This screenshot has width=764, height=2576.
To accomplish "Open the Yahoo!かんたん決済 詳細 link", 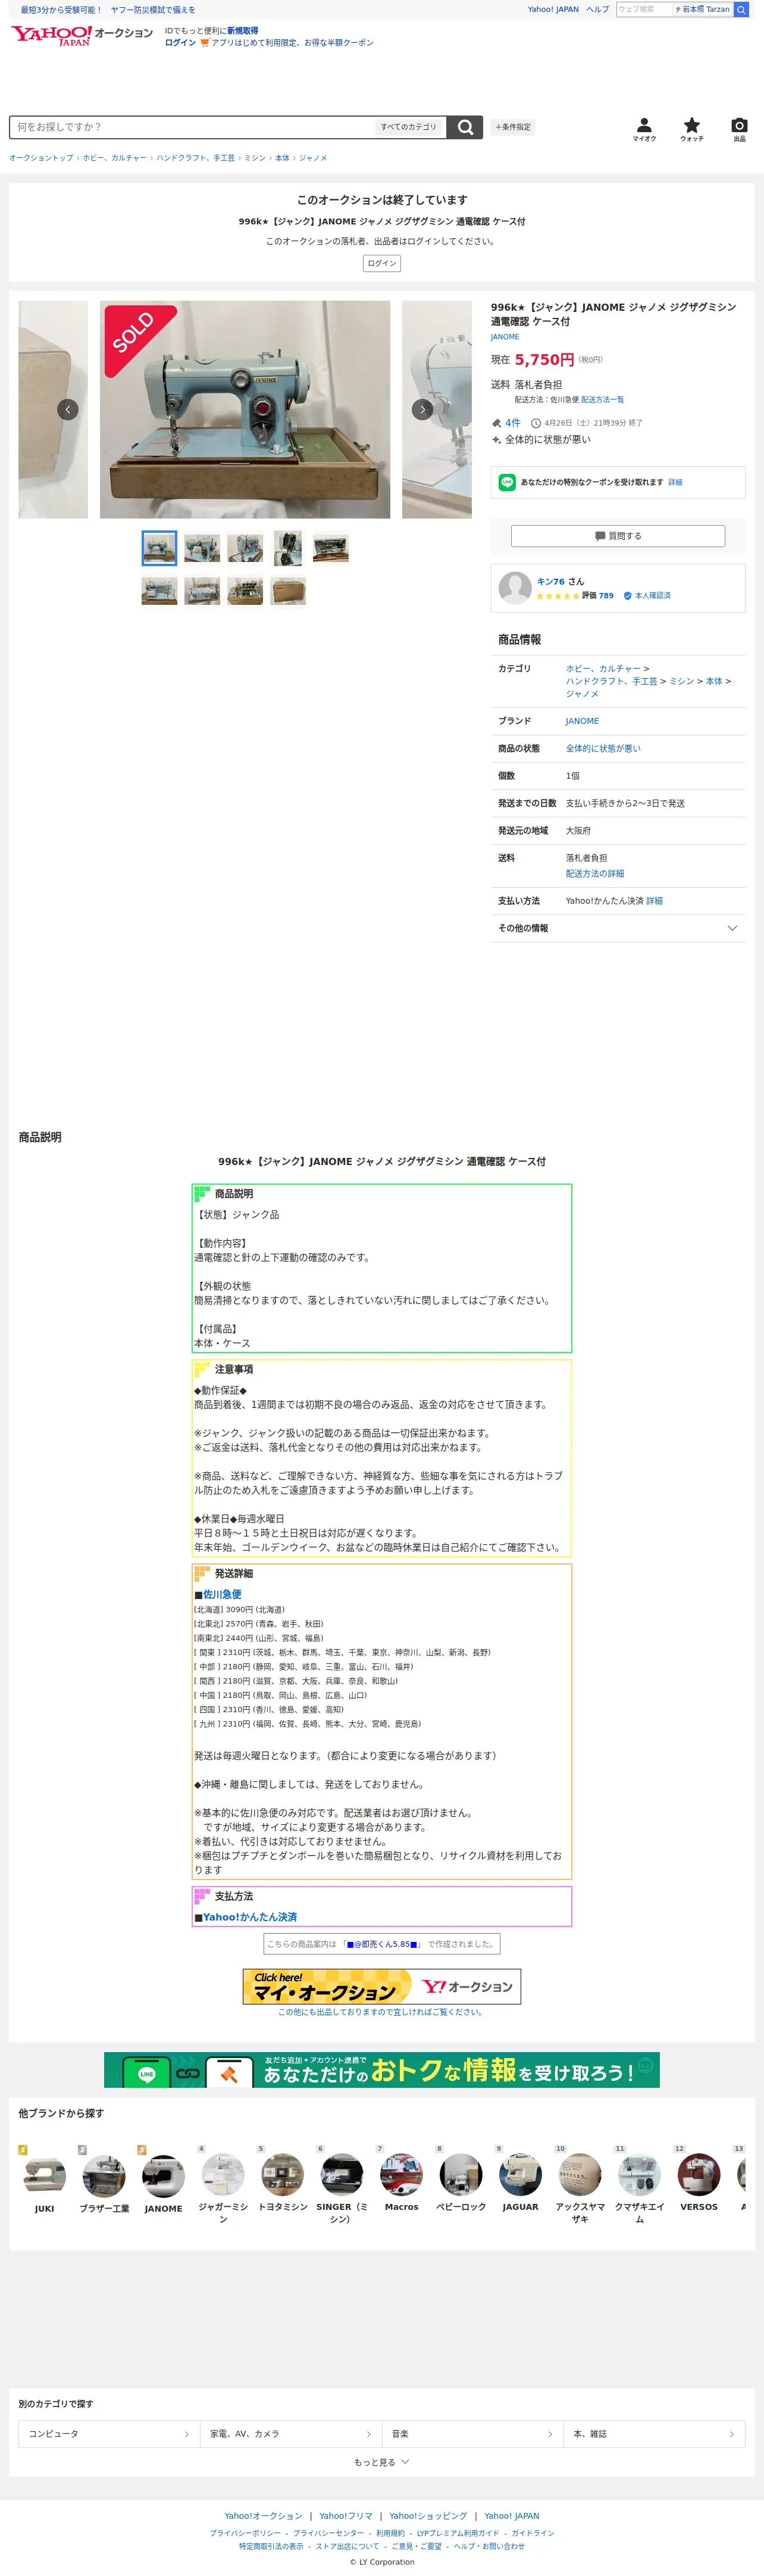I will point(654,901).
